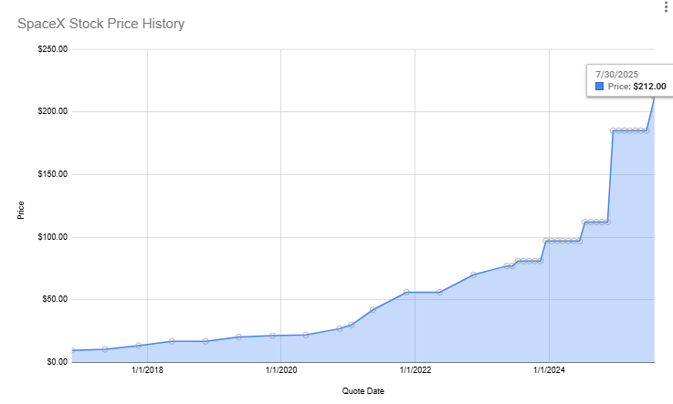Click the $250.00 y-axis label
673x404 pixels.
point(53,49)
